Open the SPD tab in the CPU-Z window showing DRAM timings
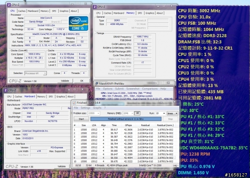Viewport: 250px width, 178px height. 140,13
